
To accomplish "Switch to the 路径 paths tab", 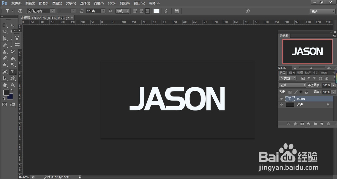I will (308, 73).
